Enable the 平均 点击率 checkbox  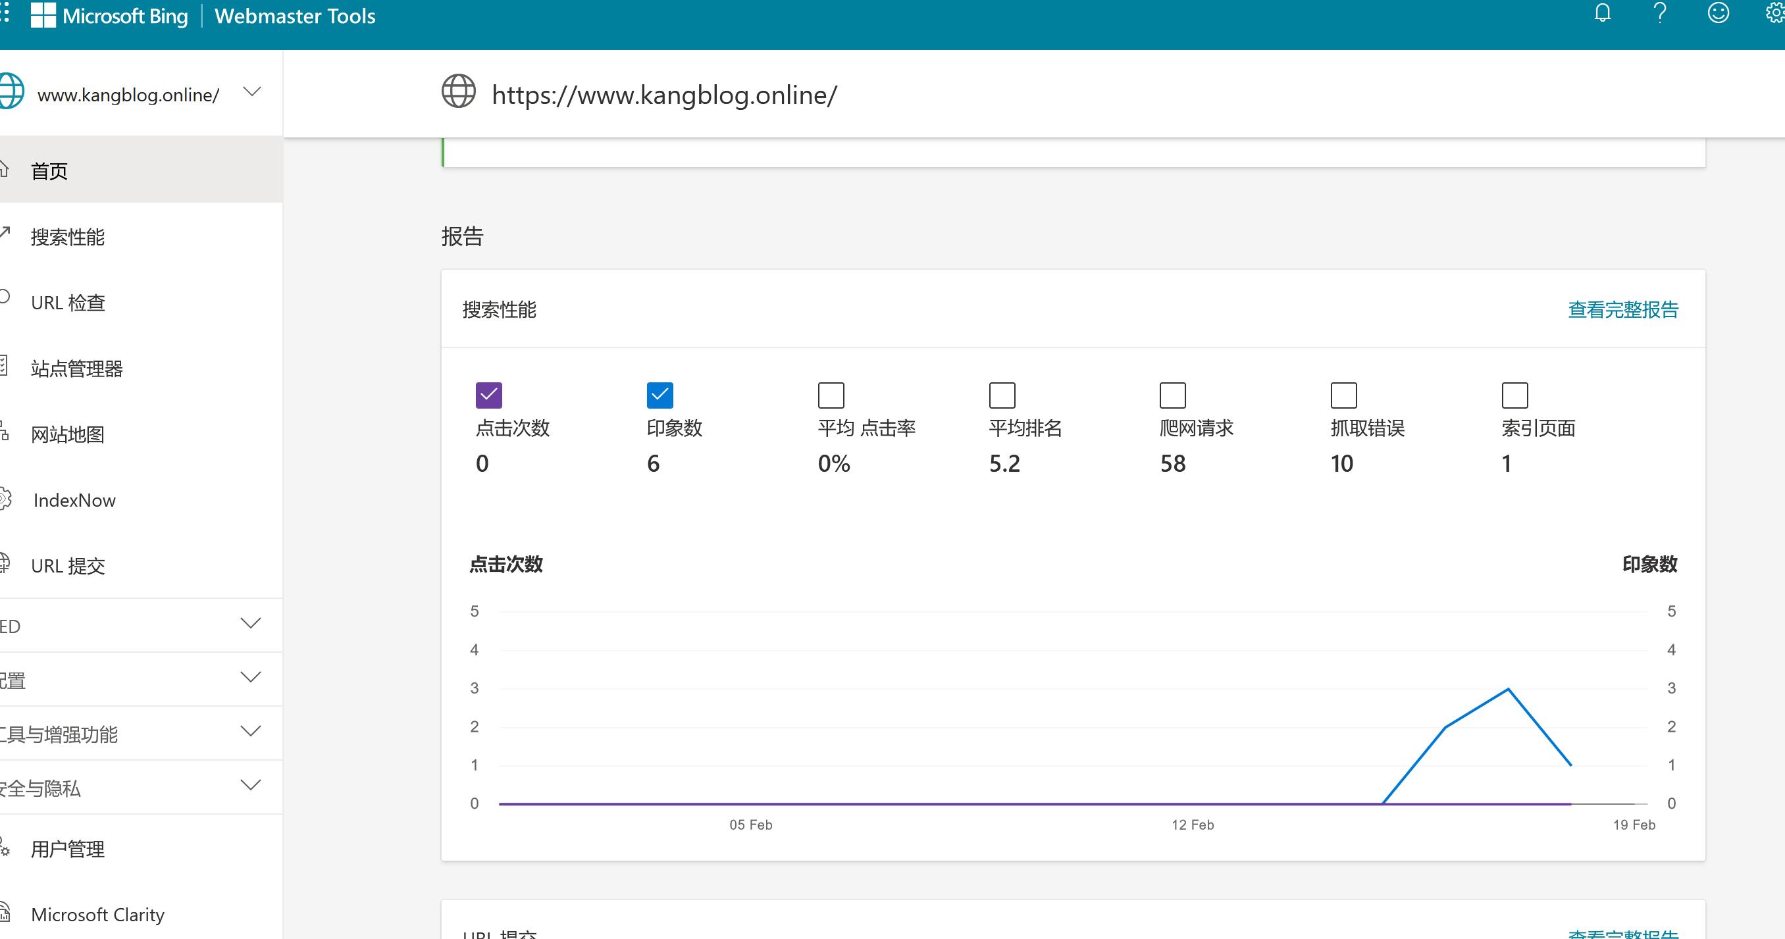point(831,395)
